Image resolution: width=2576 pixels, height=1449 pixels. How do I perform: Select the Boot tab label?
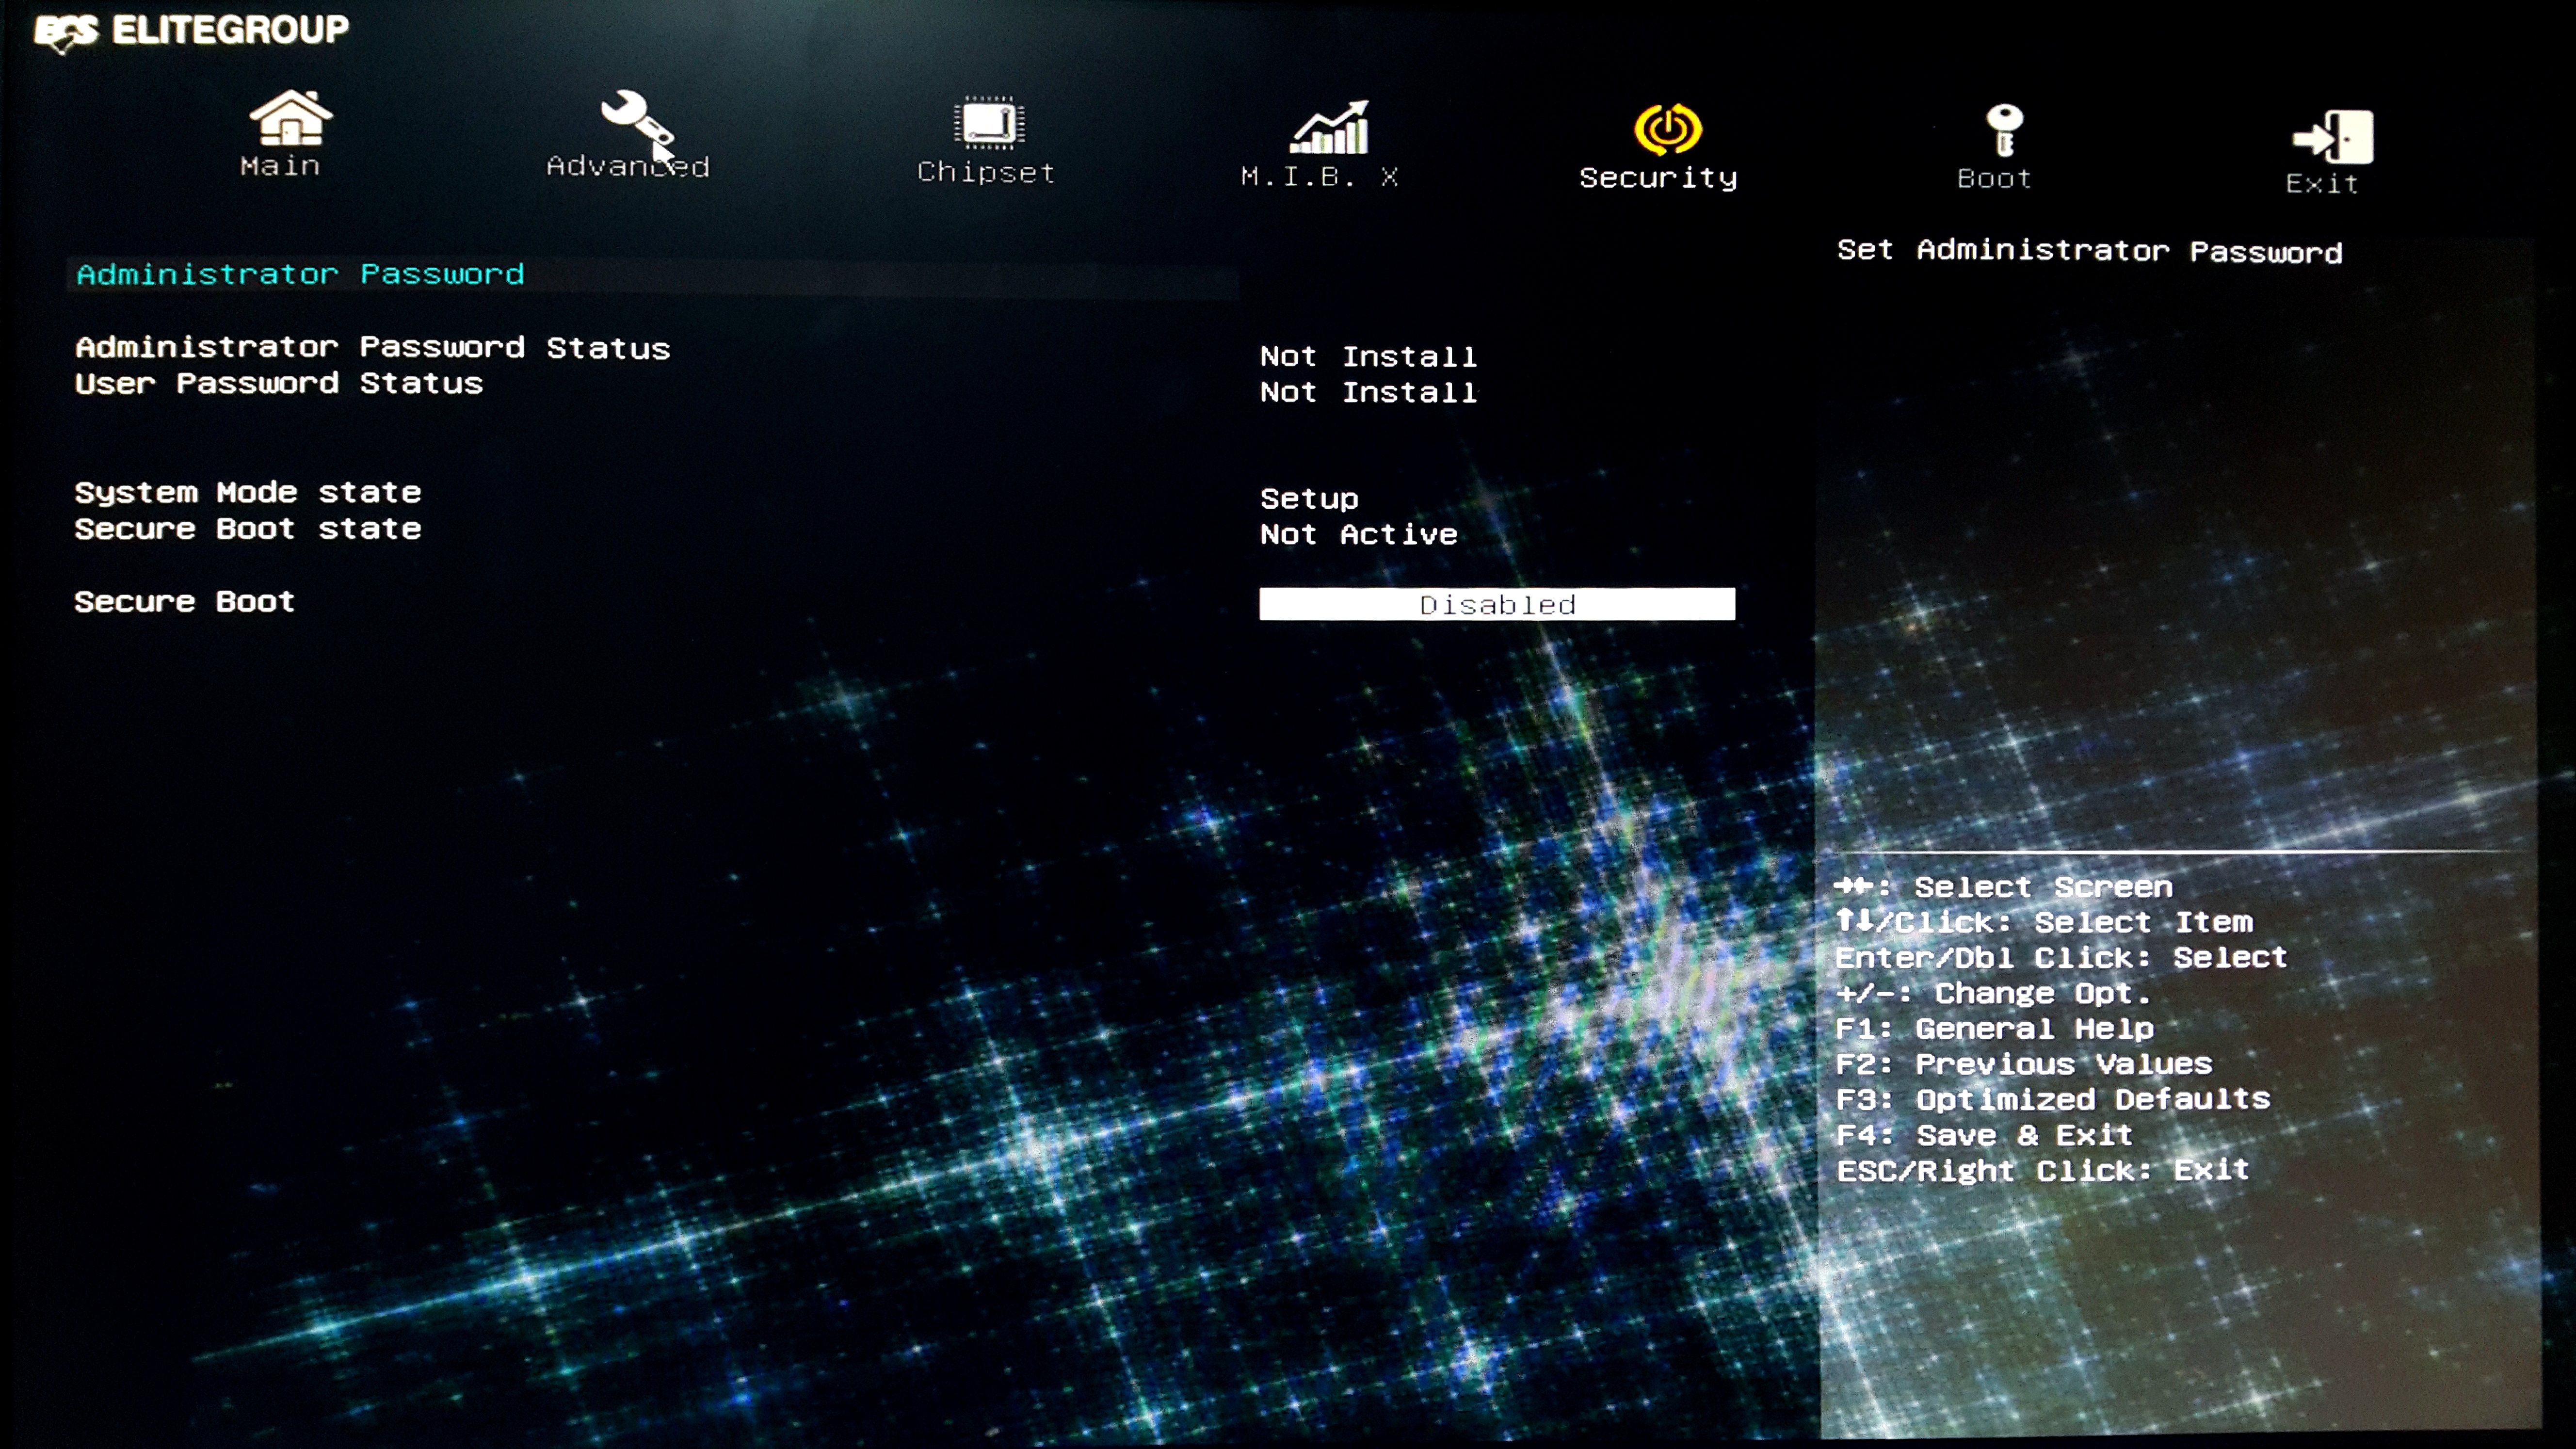[1994, 179]
